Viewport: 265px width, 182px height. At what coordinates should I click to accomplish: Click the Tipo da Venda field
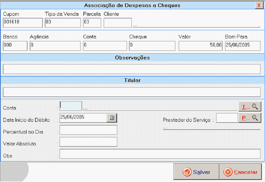point(63,23)
